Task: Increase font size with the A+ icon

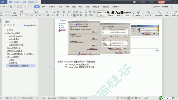Action: pos(47,12)
